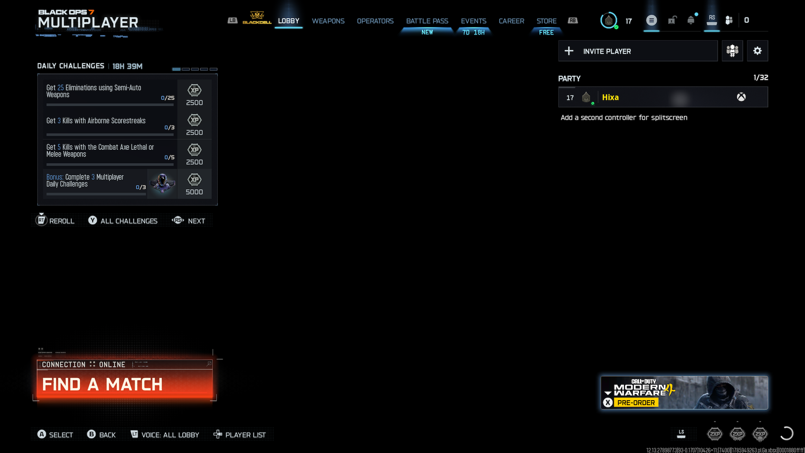The height and width of the screenshot is (453, 805).
Task: Click 'Add a second controller for splitscreen'
Action: click(624, 117)
